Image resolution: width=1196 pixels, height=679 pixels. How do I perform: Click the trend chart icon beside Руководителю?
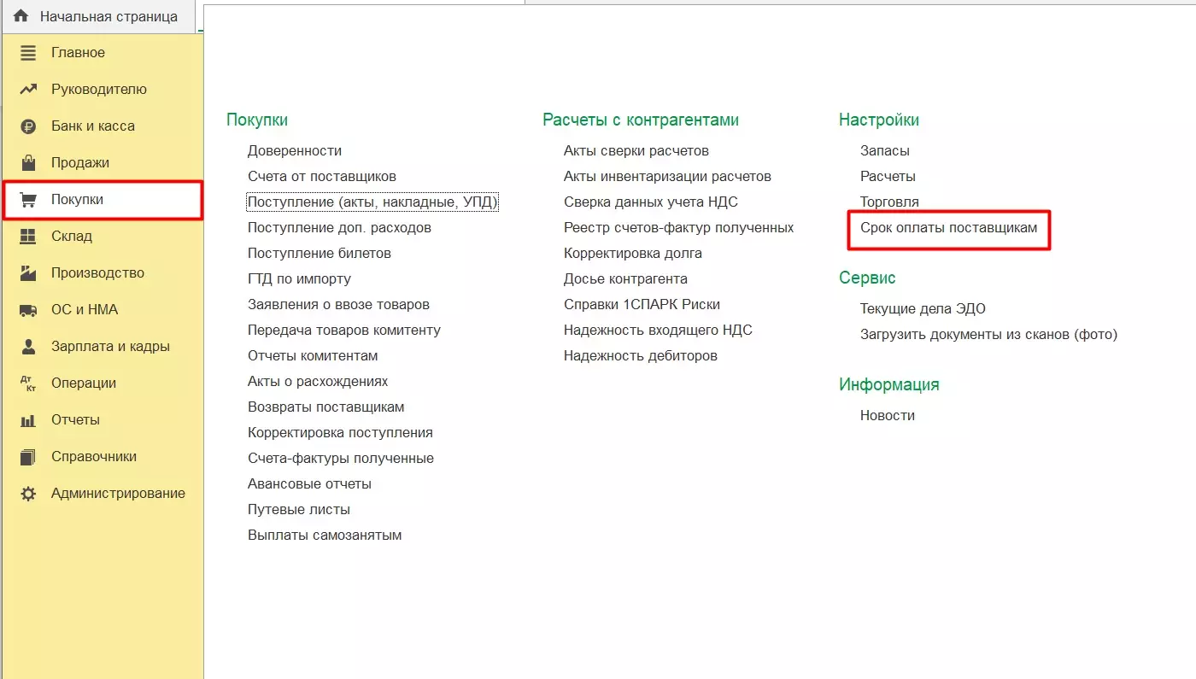coord(28,90)
